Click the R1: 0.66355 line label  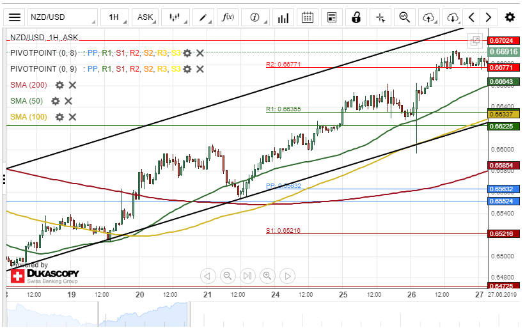283,109
